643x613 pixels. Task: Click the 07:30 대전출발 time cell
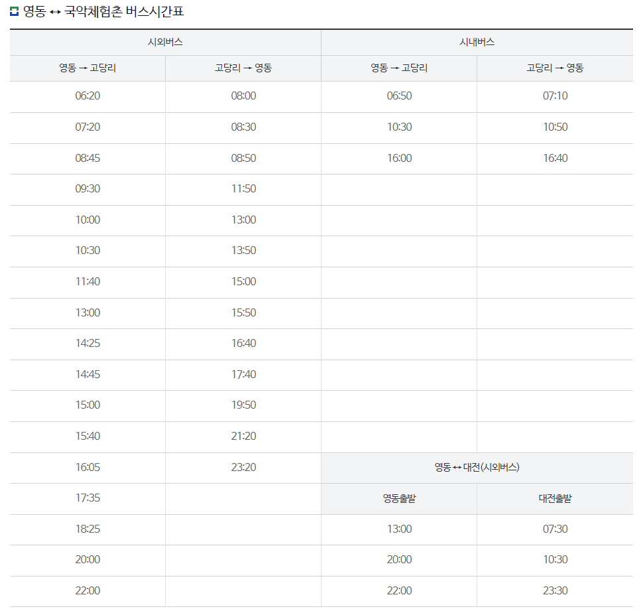point(555,529)
